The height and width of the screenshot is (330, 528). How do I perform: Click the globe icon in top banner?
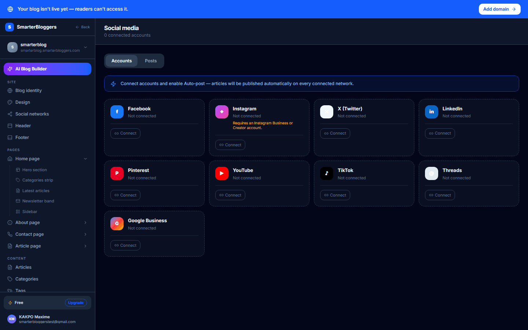coord(10,9)
